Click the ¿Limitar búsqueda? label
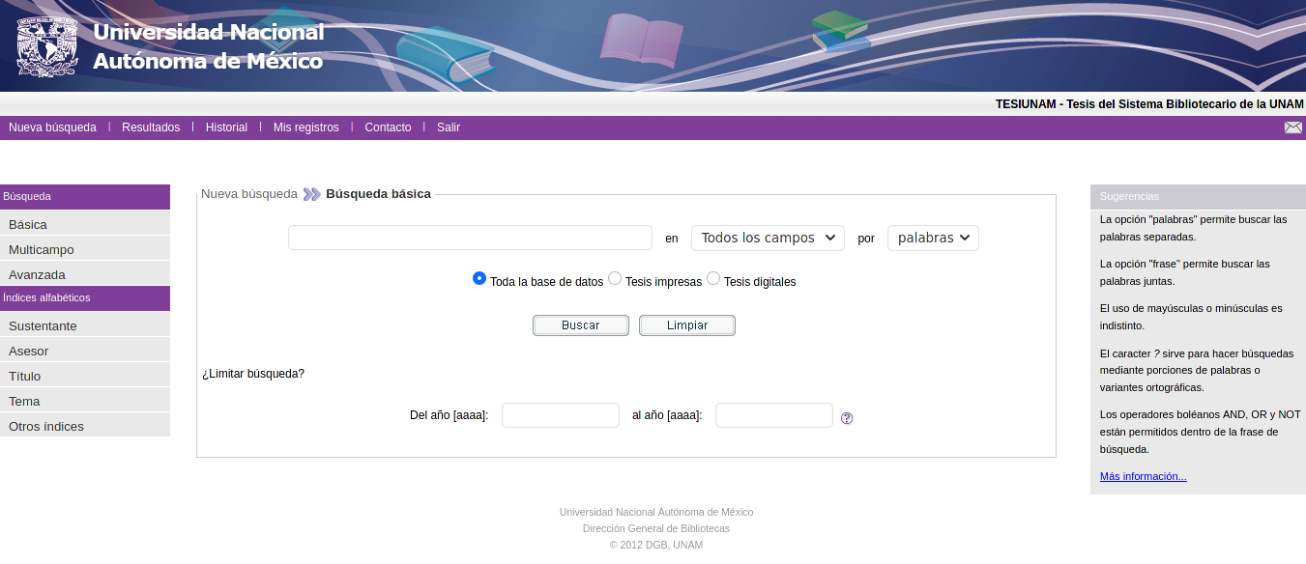Viewport: 1306px width, 564px height. [x=253, y=374]
